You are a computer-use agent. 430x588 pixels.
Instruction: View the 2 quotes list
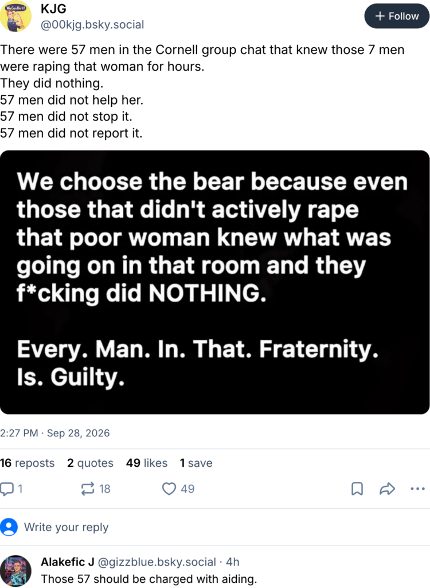[x=90, y=463]
